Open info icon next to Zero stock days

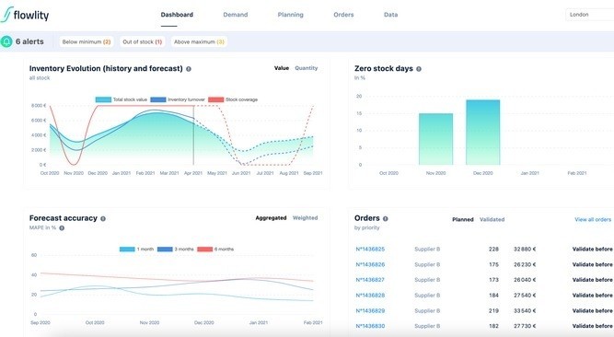(x=419, y=69)
